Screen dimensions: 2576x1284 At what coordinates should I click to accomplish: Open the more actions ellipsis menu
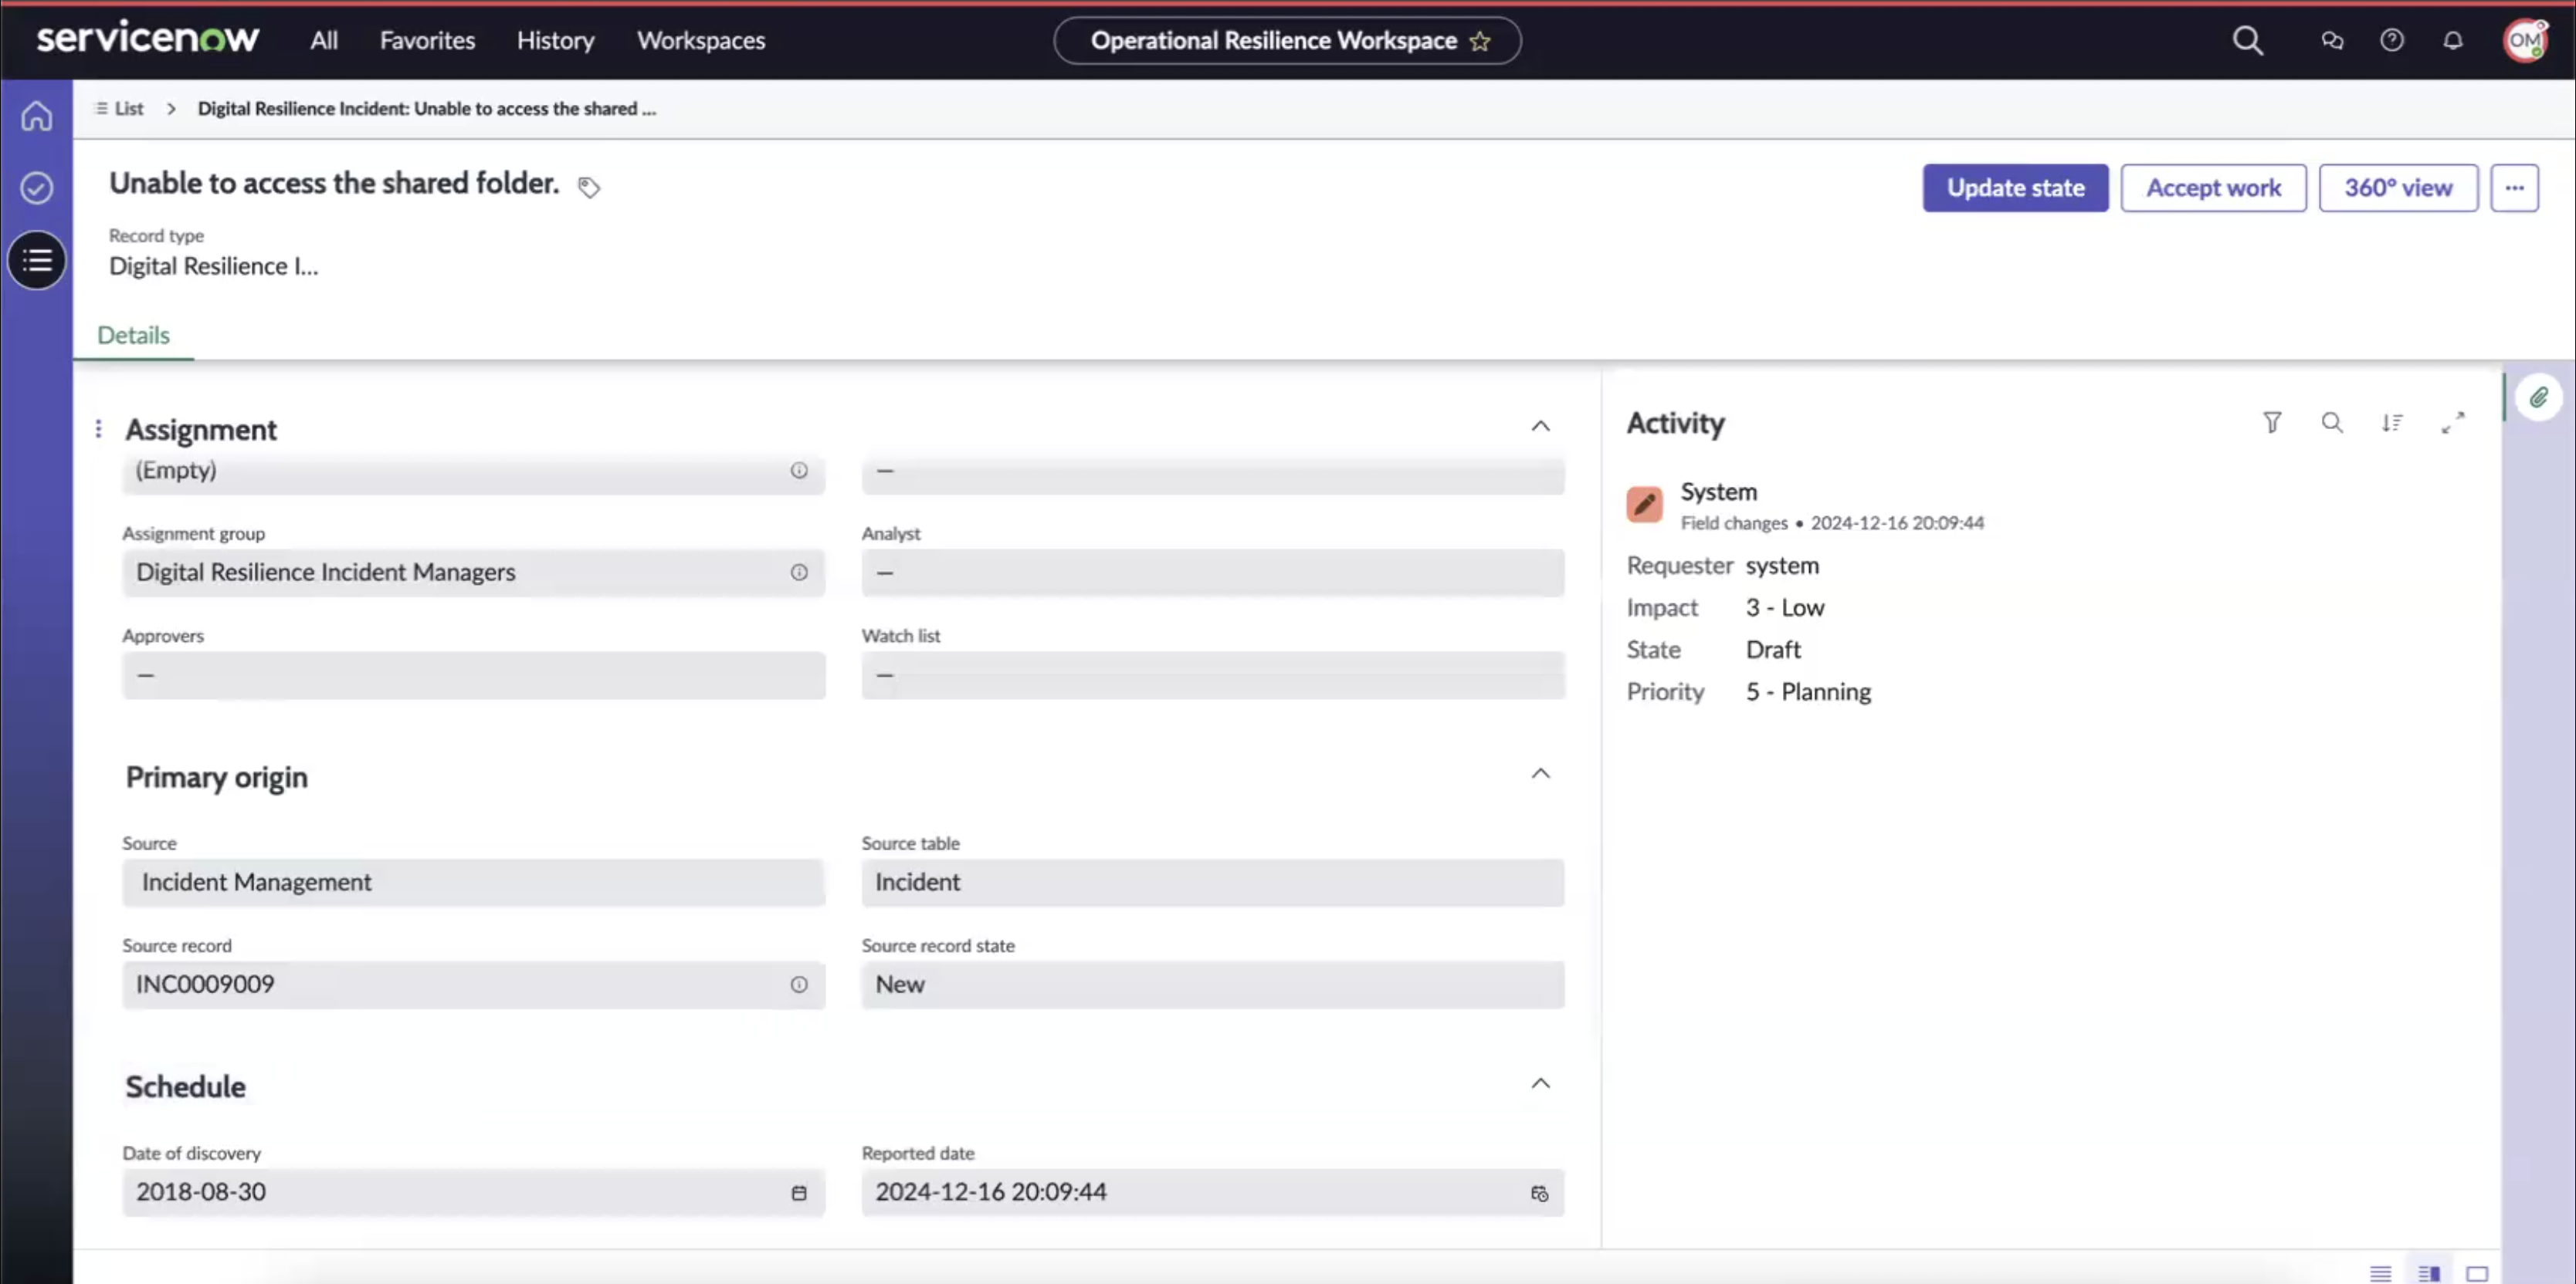2514,188
